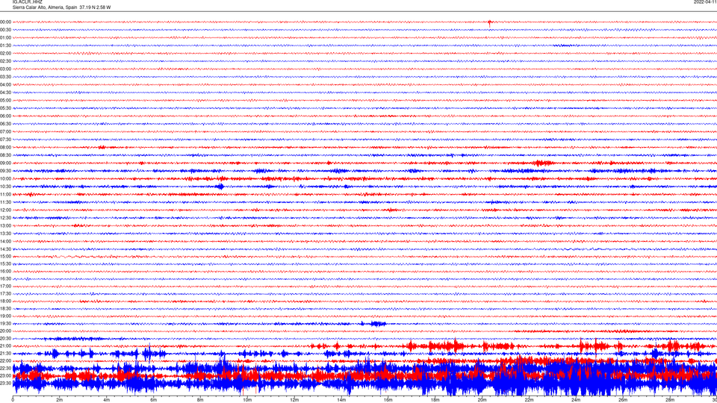Click the blue burst on the 10:30 trace
This screenshot has width=717, height=403.
pyautogui.click(x=220, y=187)
